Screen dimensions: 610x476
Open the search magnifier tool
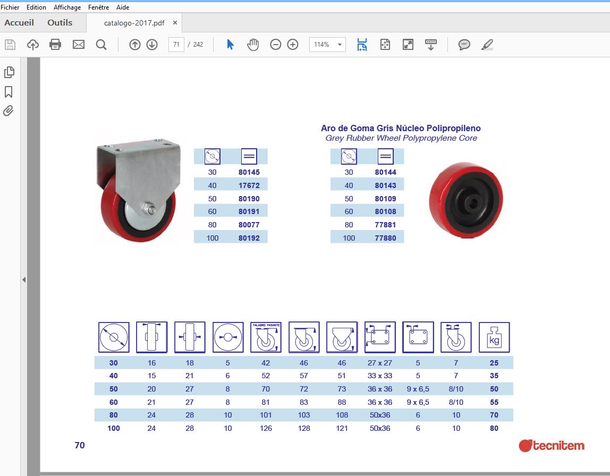coord(101,45)
